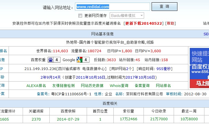Click the 今日收录 column header
The width and height of the screenshot is (209, 124).
click(159, 111)
